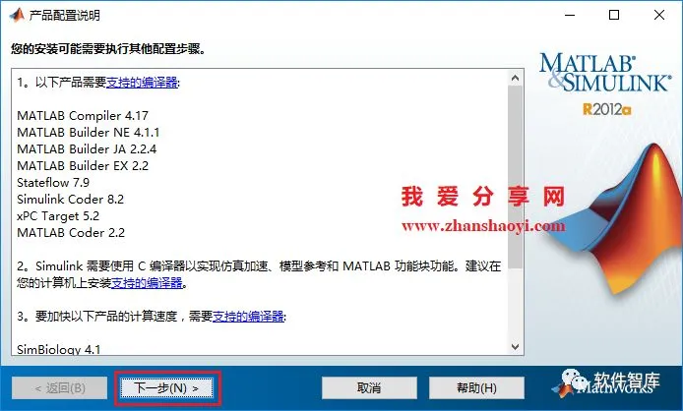This screenshot has height=411, width=683.
Task: Open 支持的编译器 link in item 1
Action: pos(142,83)
